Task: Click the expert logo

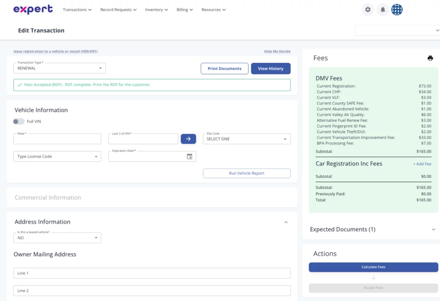Action: point(33,9)
